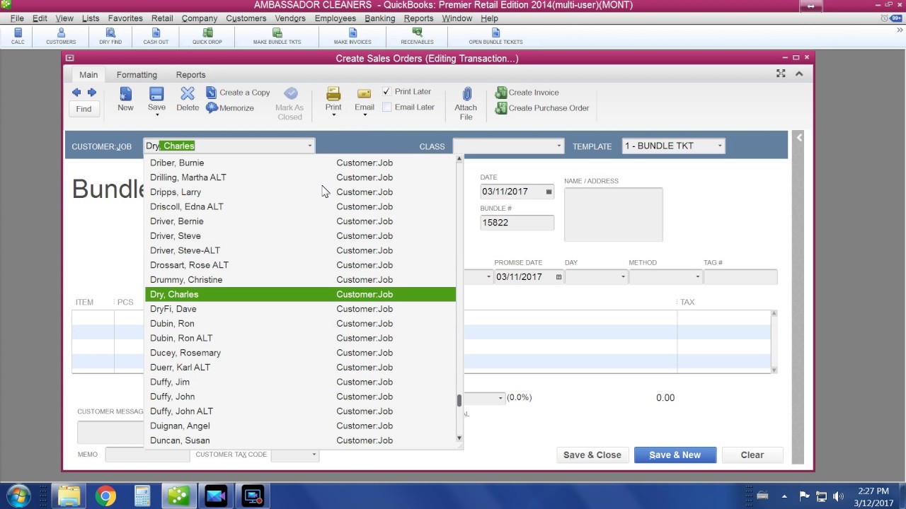Expand the Email dropdown arrow

[365, 115]
